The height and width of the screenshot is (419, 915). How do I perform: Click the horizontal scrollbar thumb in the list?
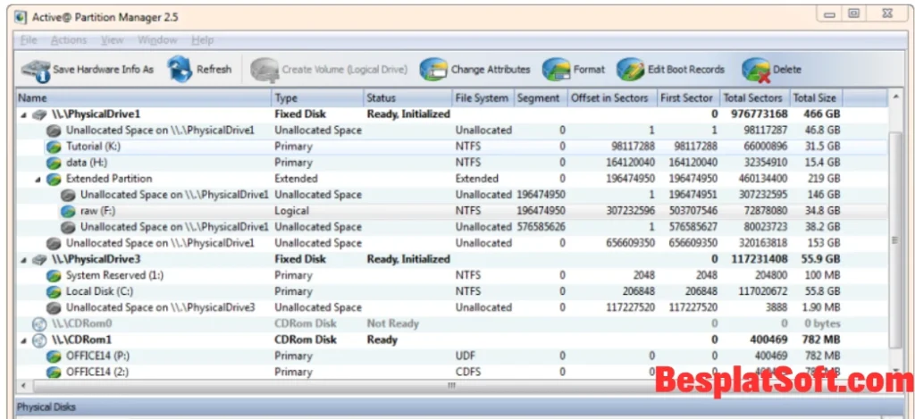pos(450,386)
